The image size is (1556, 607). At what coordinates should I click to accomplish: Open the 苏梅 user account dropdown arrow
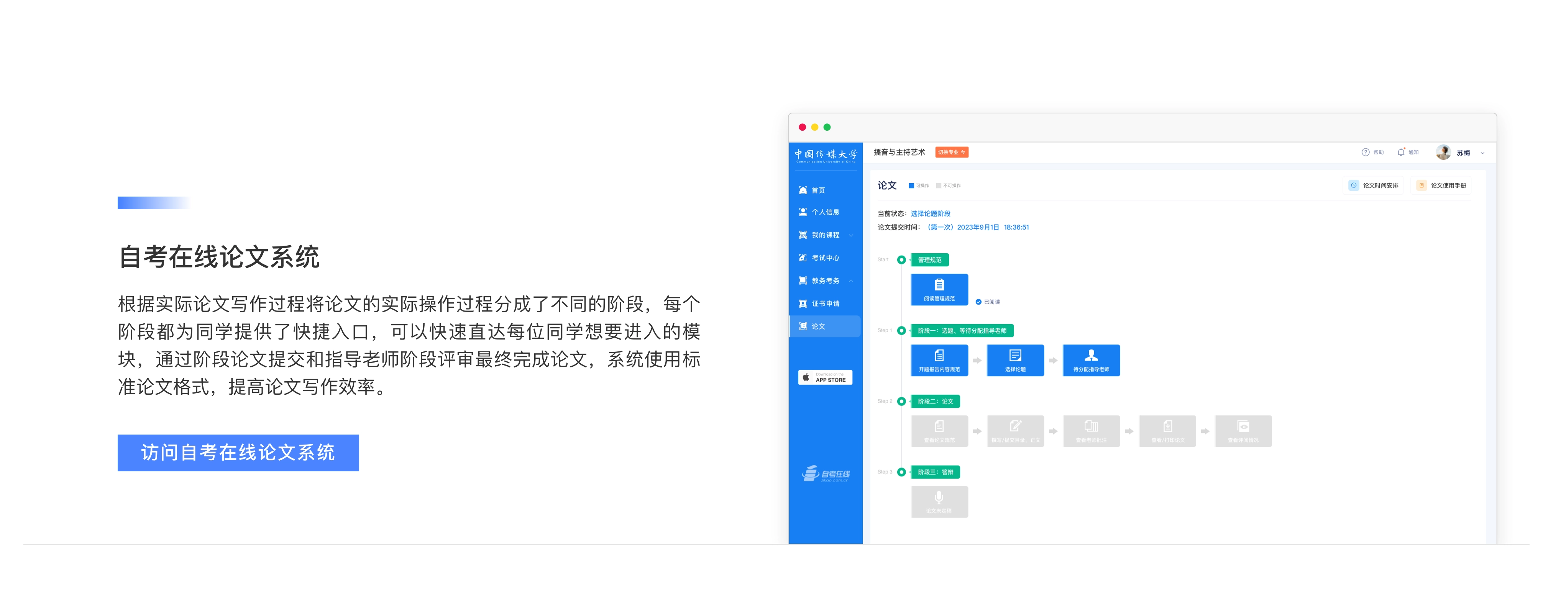coord(1482,153)
